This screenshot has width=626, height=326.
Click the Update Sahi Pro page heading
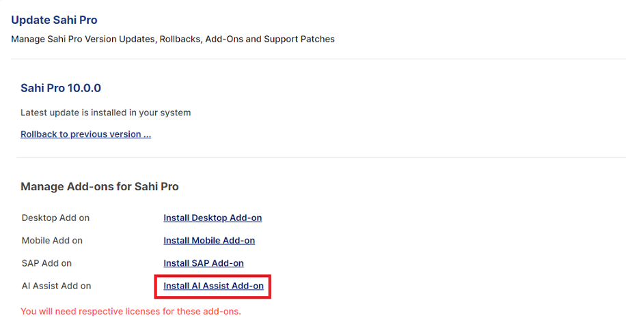[54, 20]
